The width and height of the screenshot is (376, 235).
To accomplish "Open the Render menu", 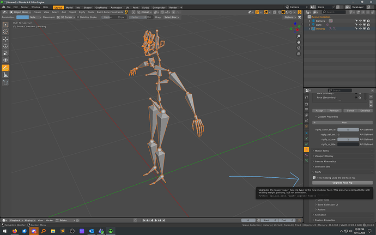I will [x=25, y=7].
